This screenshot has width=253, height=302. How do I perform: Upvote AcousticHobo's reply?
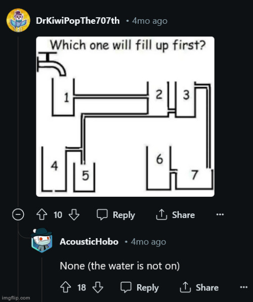tap(65, 287)
